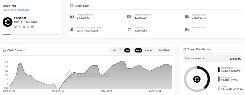This screenshot has height=95, width=245.
Task: Click the info icon next to Others
Action: tap(230, 87)
